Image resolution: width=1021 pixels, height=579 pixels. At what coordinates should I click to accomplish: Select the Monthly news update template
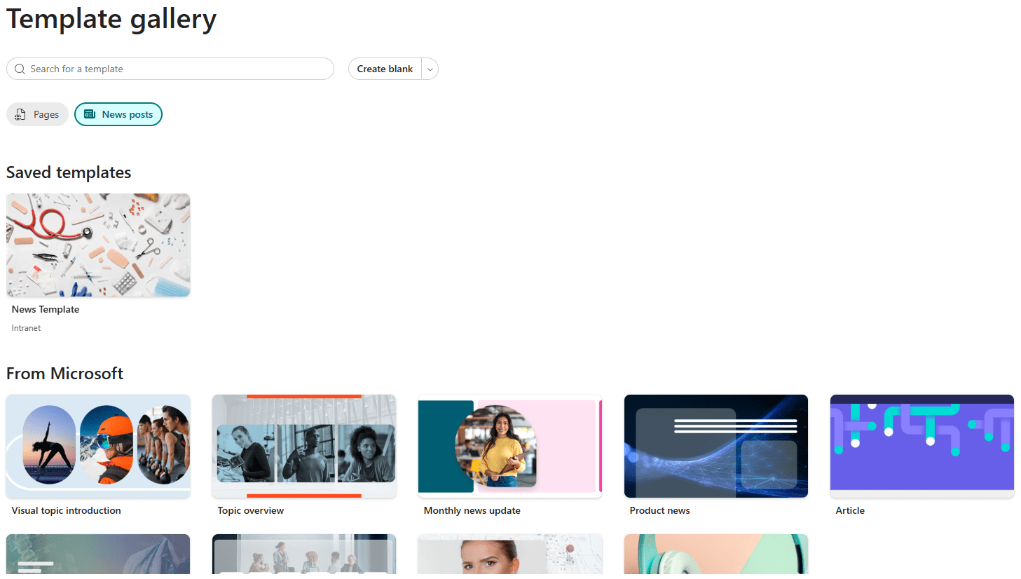coord(509,446)
